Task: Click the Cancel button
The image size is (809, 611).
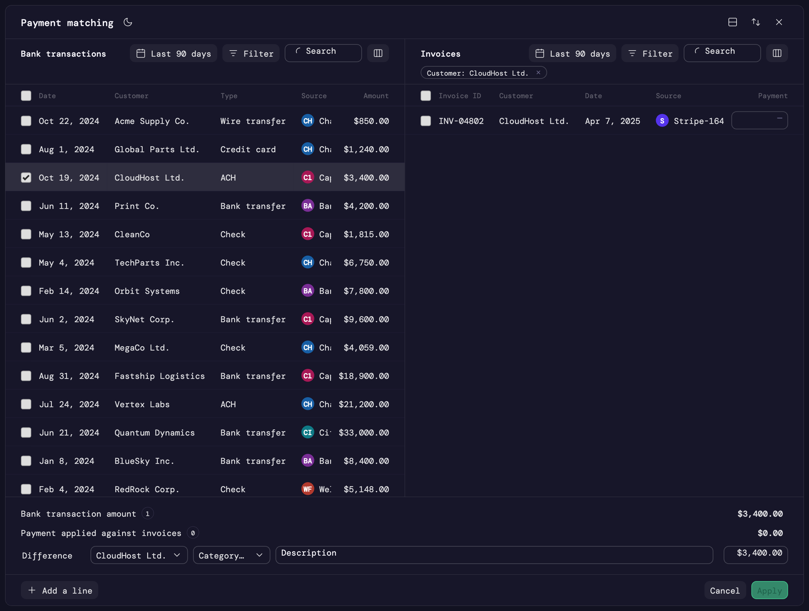Action: tap(725, 590)
